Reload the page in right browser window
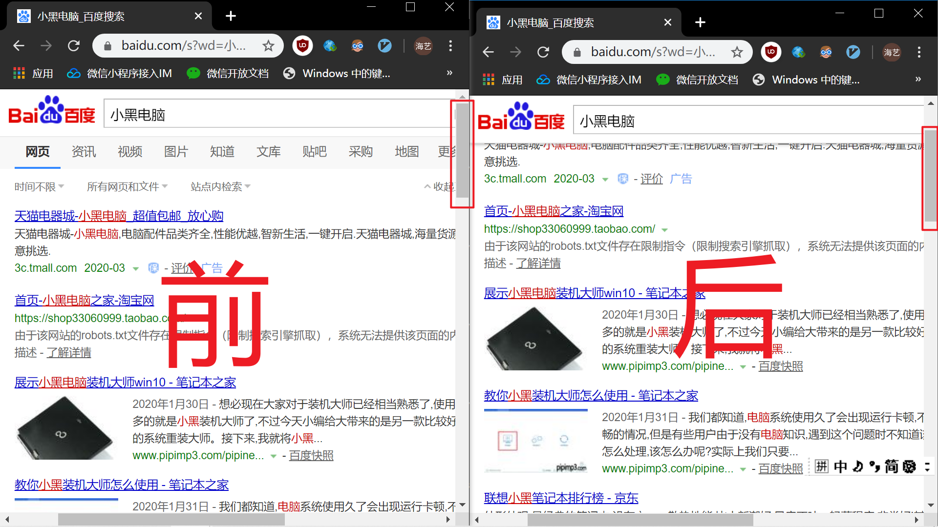 coord(543,52)
